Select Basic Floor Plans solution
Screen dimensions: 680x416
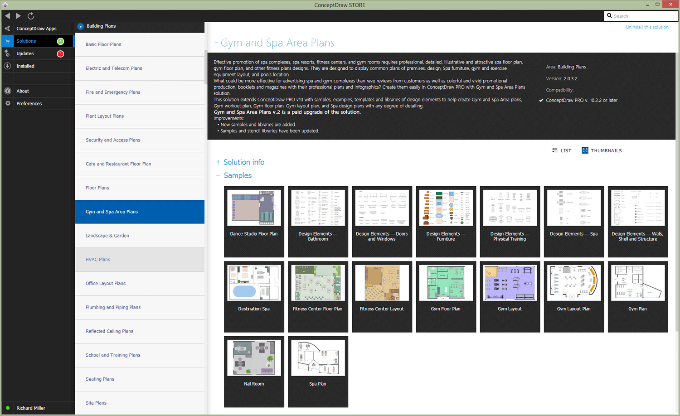140,44
